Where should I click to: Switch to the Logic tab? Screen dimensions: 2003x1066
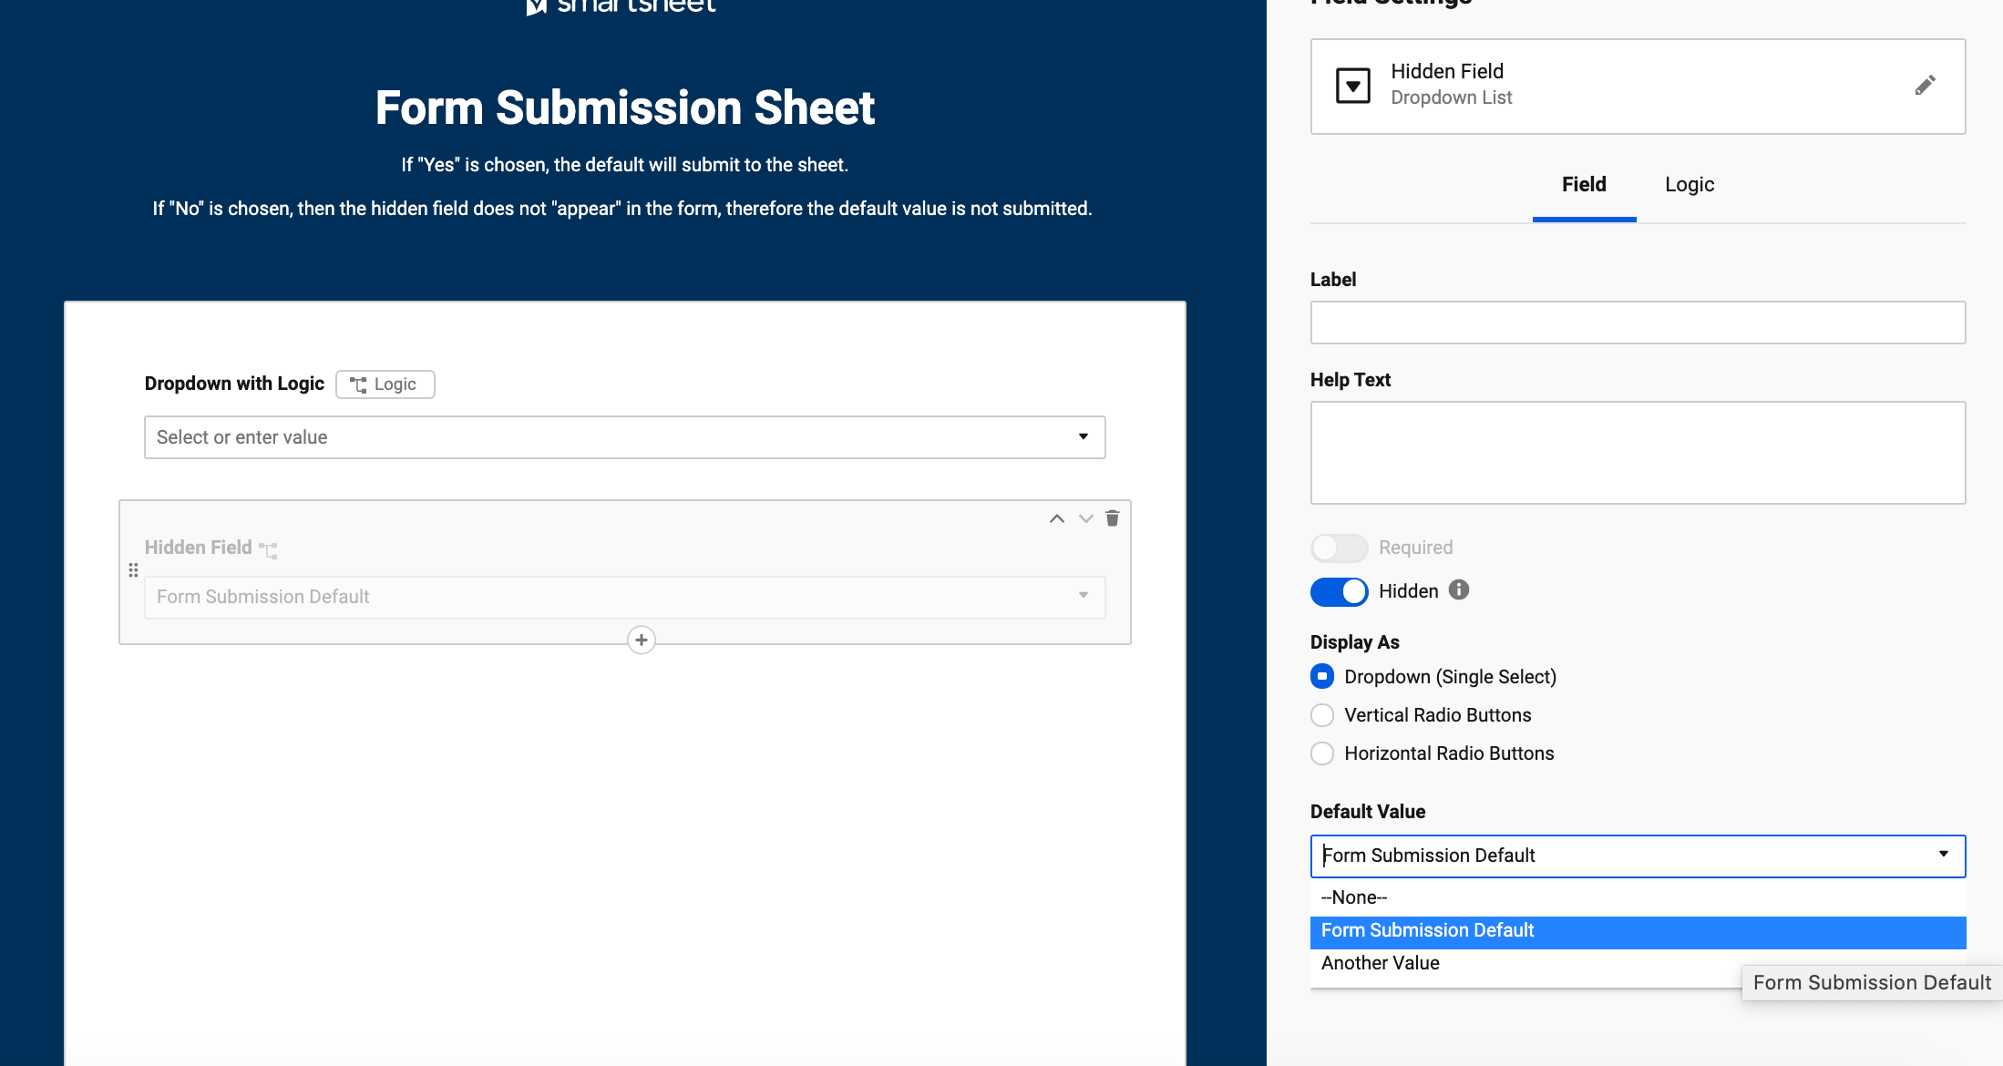pyautogui.click(x=1690, y=185)
